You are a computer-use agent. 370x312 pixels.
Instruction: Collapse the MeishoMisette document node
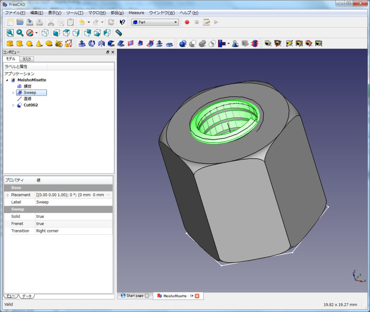pos(7,80)
